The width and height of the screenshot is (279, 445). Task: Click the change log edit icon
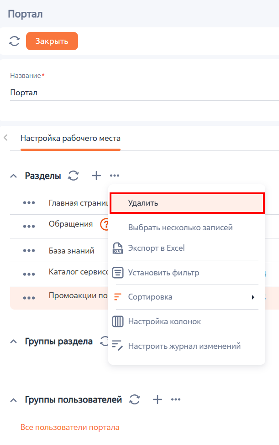pyautogui.click(x=117, y=345)
